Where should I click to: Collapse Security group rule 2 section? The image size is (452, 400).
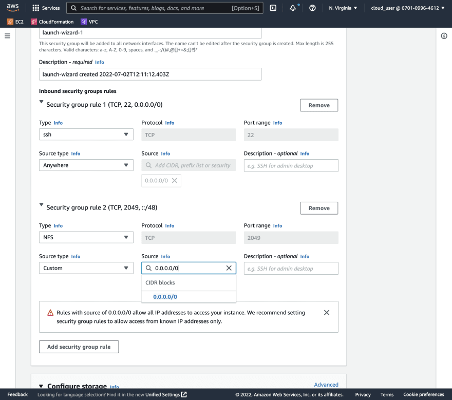(x=41, y=204)
